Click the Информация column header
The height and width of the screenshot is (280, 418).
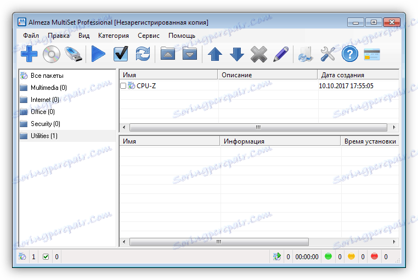(x=280, y=141)
